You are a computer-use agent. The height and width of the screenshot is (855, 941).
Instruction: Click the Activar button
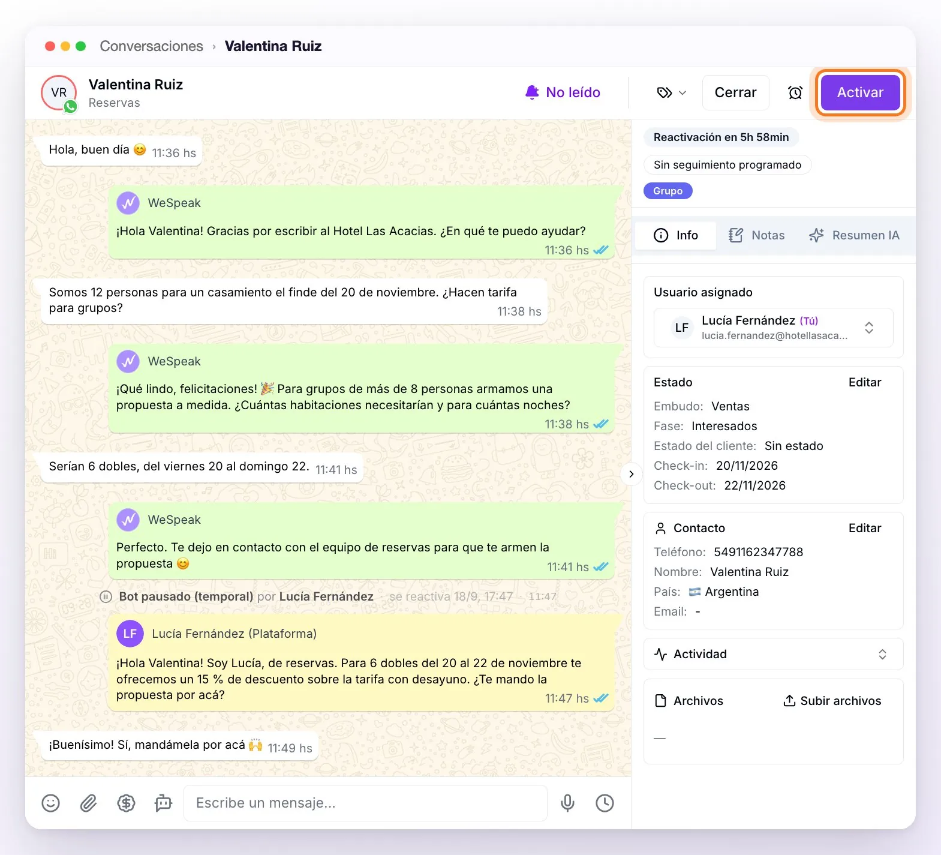tap(860, 92)
